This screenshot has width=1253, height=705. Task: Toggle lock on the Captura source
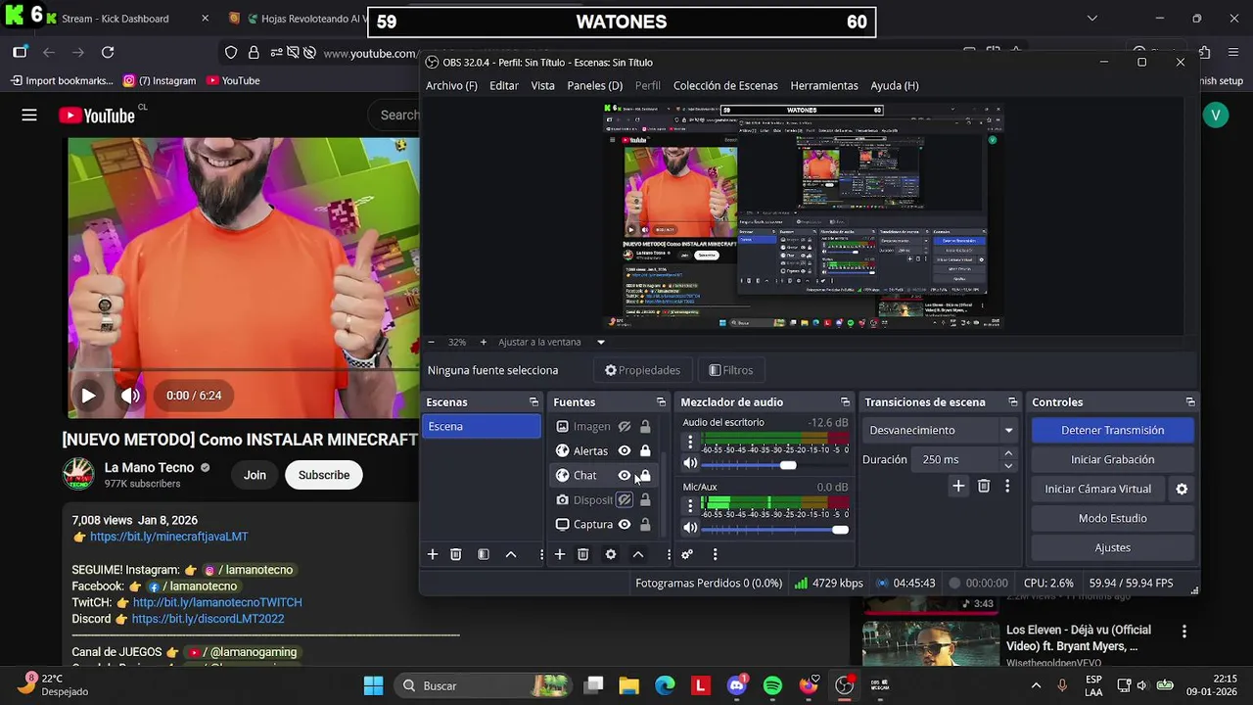coord(645,524)
